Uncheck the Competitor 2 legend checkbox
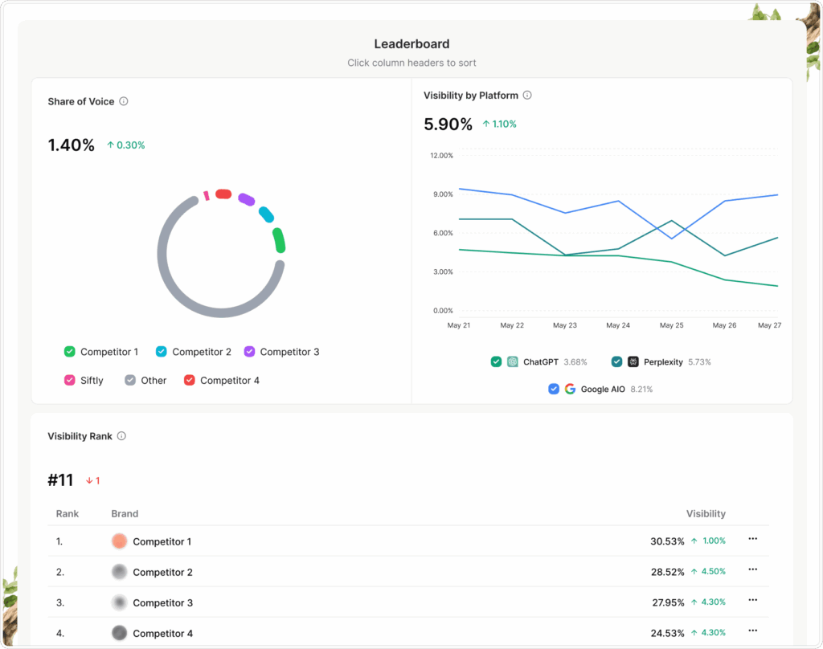Viewport: 823px width, 649px height. [161, 352]
